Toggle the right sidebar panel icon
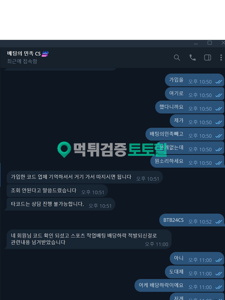225x300 pixels. [208, 57]
